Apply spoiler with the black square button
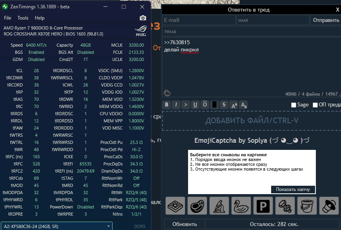The height and width of the screenshot is (230, 341). (214, 105)
